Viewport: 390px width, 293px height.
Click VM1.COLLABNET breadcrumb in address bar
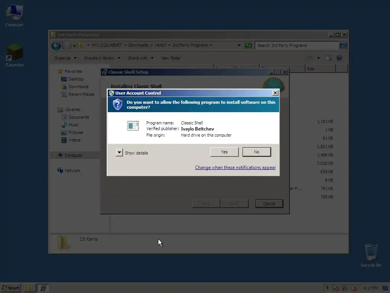107,45
